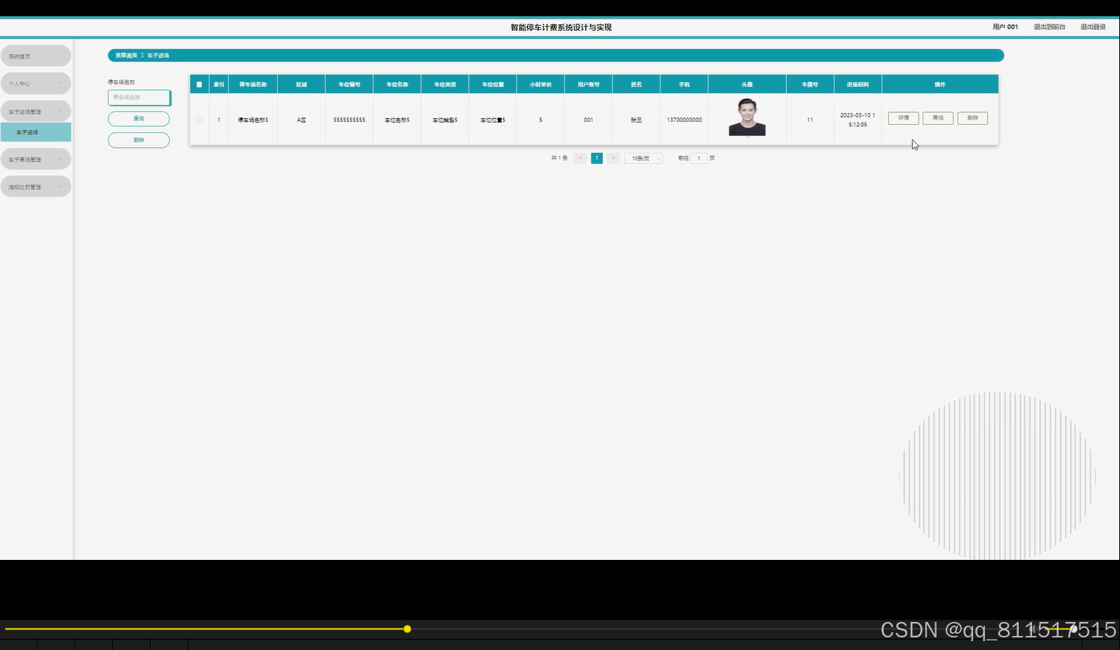Click 系统首页 in the breadcrumb bar

point(126,55)
